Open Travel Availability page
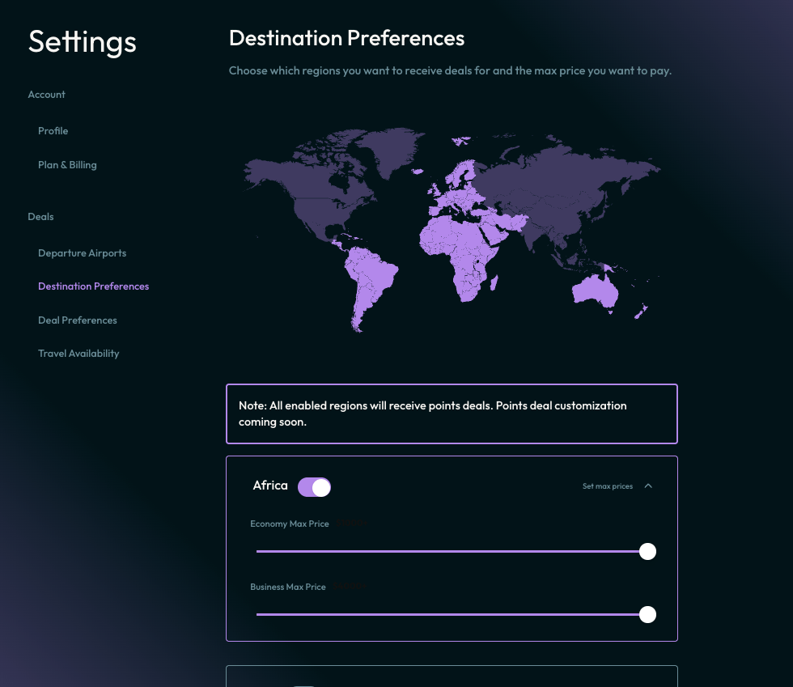Viewport: 793px width, 687px height. click(78, 353)
